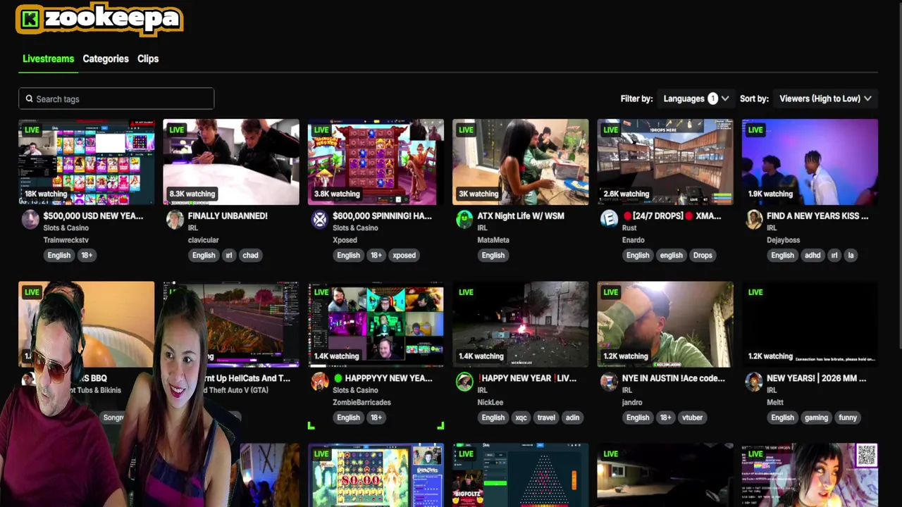Screen dimensions: 902x507
Task: Open Dejayboss channel avatar
Action: click(x=754, y=220)
